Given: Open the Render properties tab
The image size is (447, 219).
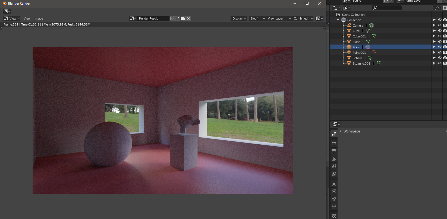Looking at the screenshot, I should pos(334,143).
